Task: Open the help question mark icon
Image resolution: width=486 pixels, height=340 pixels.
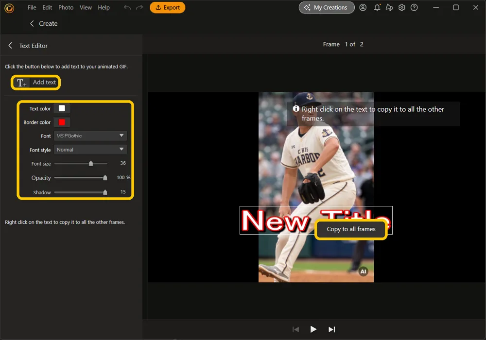Action: (x=414, y=7)
